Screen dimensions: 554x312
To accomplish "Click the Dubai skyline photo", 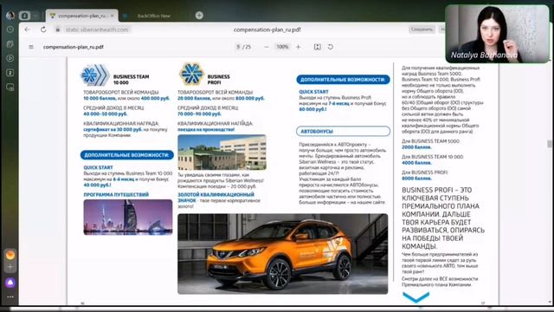I will coord(128,217).
